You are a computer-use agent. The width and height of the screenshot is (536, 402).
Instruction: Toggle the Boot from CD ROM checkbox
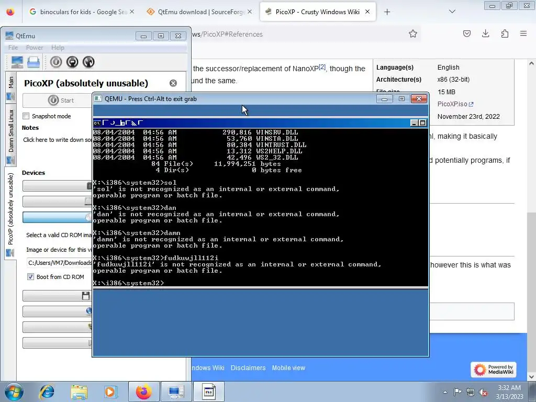tap(30, 277)
